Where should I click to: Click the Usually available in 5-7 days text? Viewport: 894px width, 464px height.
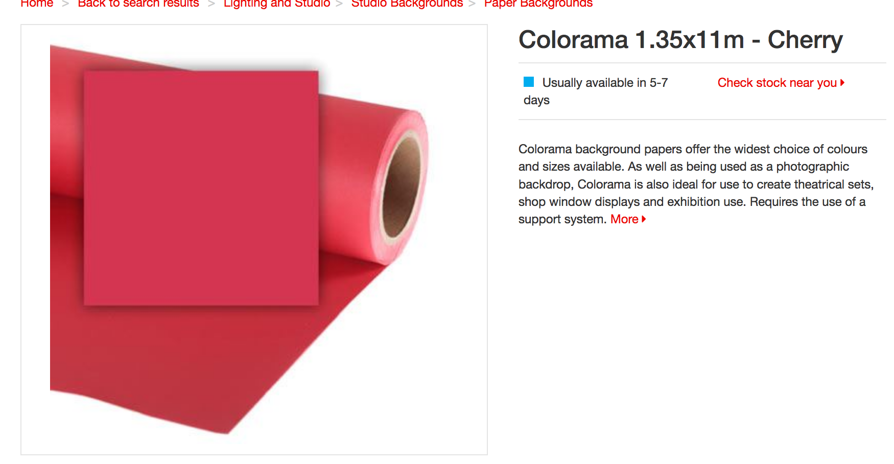coord(596,91)
